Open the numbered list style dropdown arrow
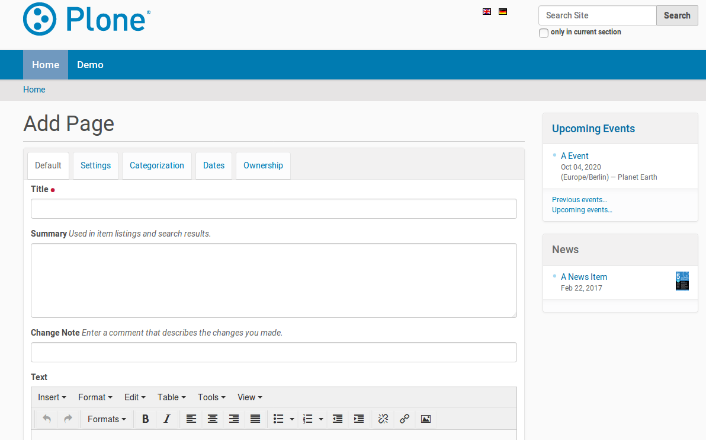The height and width of the screenshot is (440, 706). pos(321,419)
